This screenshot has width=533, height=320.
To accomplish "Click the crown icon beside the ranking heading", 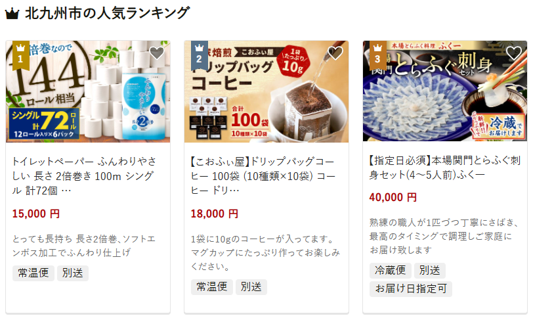I will [x=12, y=14].
